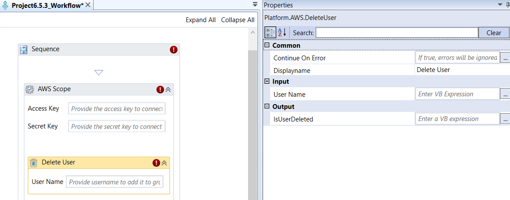This screenshot has width=510, height=200.
Task: Click the workflow vertical scrollbar thumb
Action: point(252,125)
